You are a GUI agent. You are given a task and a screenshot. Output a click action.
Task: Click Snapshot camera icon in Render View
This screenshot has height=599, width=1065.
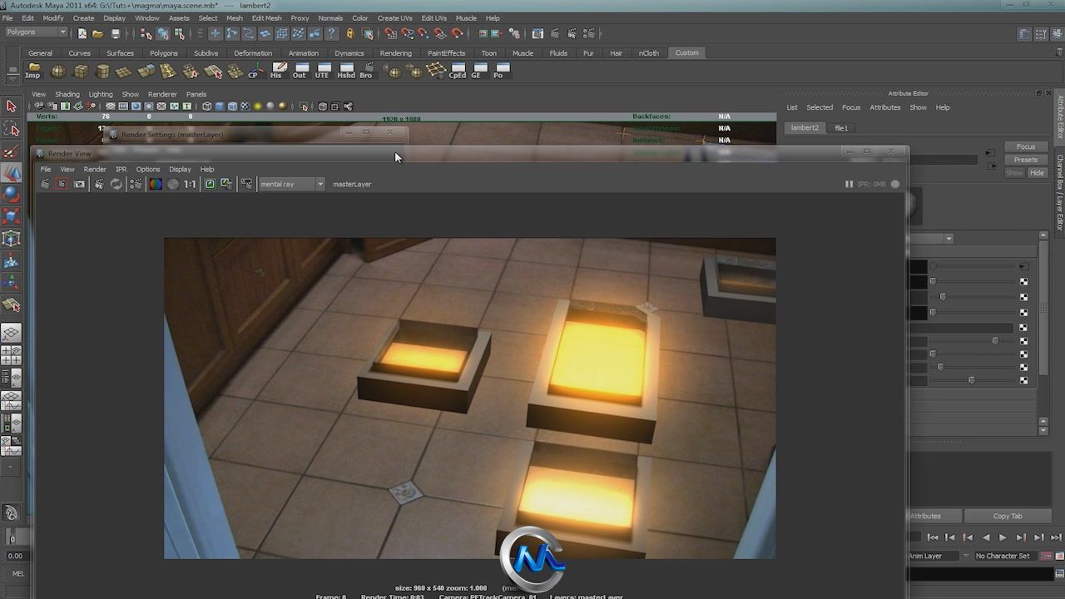pyautogui.click(x=79, y=184)
